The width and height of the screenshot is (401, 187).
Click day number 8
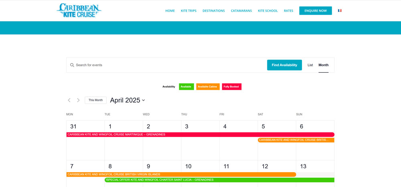[110, 166]
